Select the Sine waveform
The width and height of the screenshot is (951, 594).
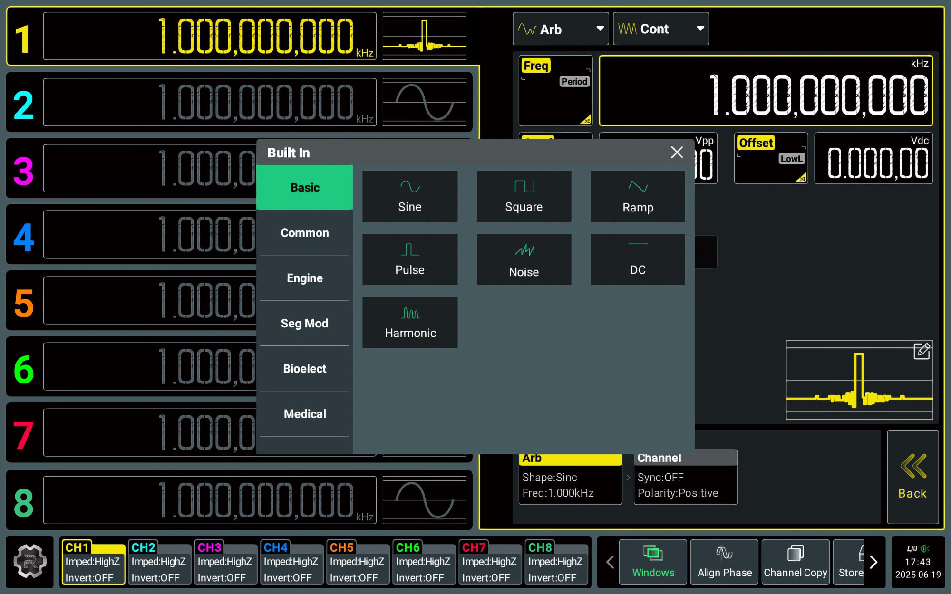tap(410, 196)
